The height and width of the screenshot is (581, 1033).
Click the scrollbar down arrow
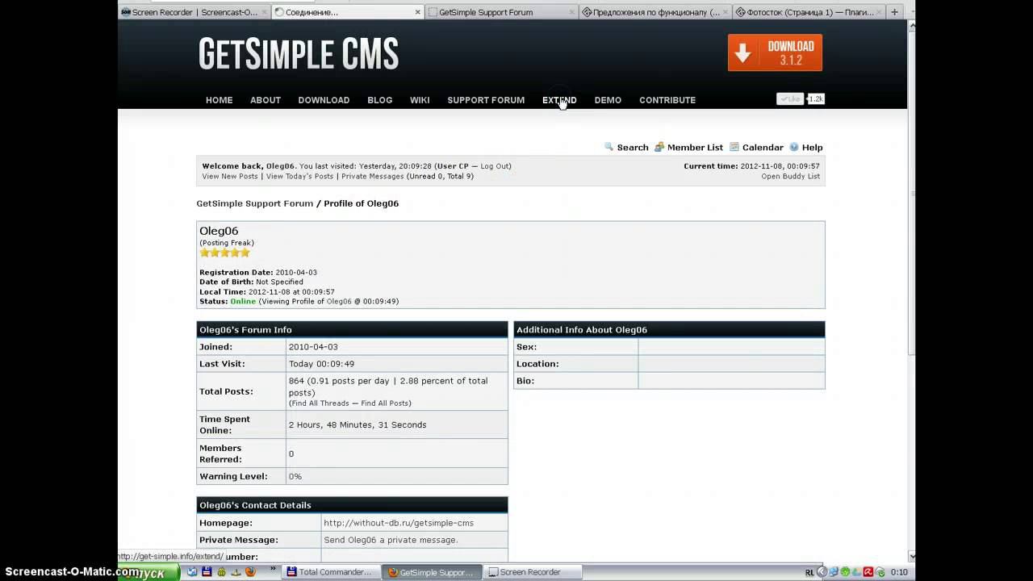coord(912,556)
